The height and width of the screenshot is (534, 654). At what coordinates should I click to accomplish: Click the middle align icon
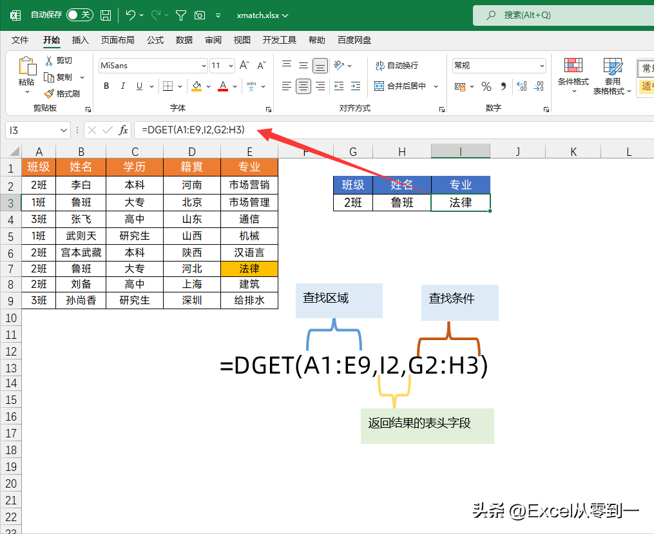click(303, 65)
